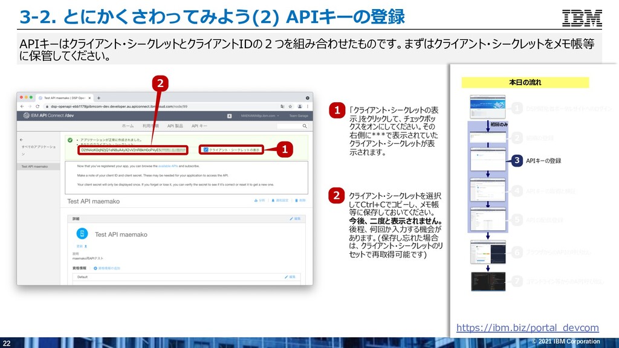Click the '本日の流れ' yellow header
619x348 pixels.
click(525, 82)
